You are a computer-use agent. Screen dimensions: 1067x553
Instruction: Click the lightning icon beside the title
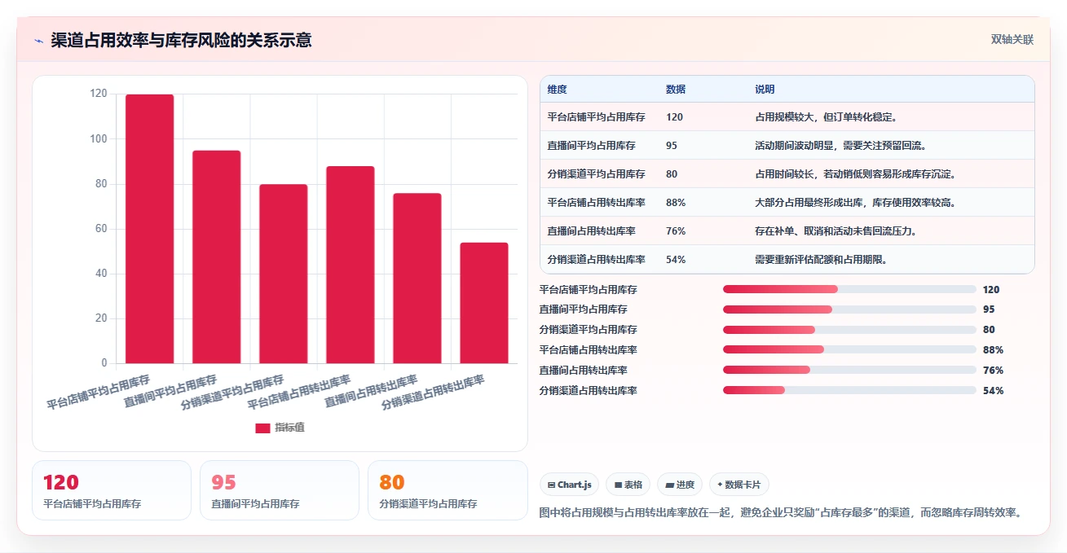38,41
